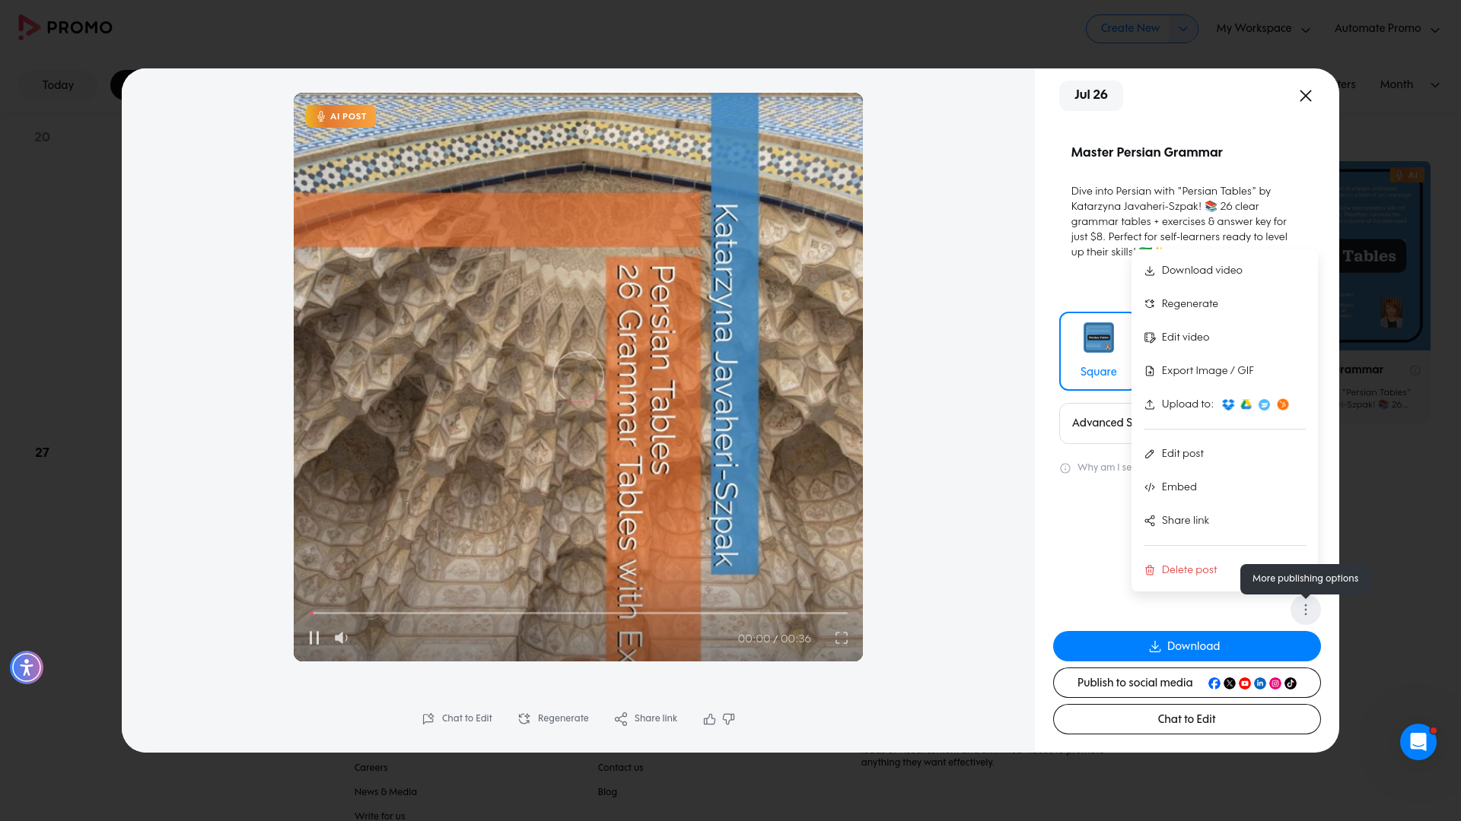Viewport: 1461px width, 821px height.
Task: Open Write for us footer link
Action: [379, 816]
